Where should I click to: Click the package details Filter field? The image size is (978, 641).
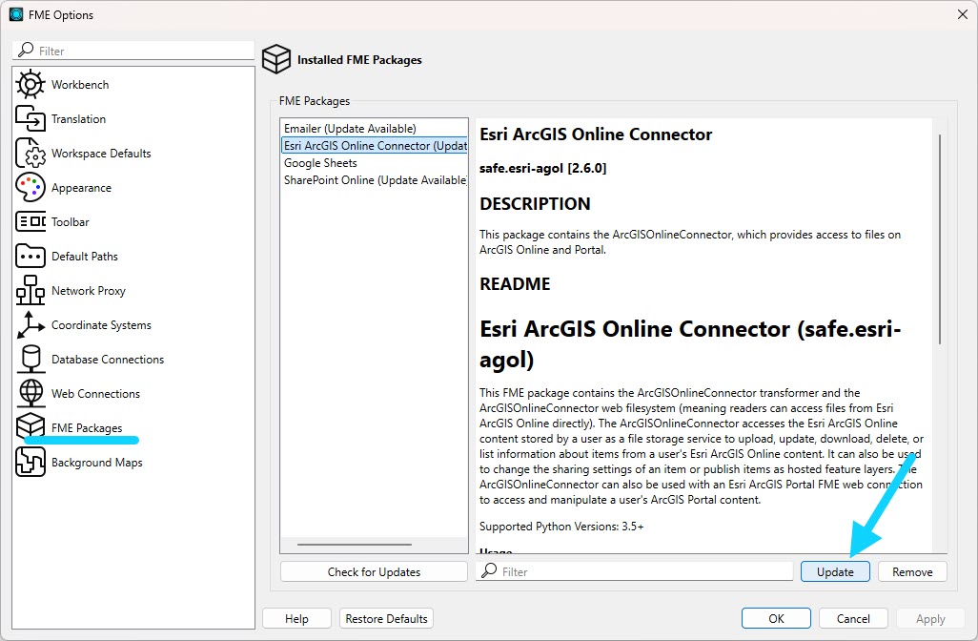tap(634, 571)
